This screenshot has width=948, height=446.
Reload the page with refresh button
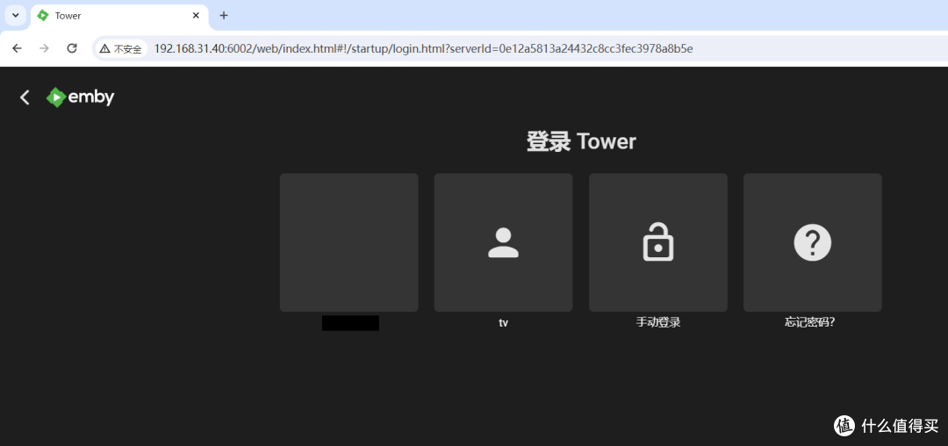pyautogui.click(x=72, y=48)
